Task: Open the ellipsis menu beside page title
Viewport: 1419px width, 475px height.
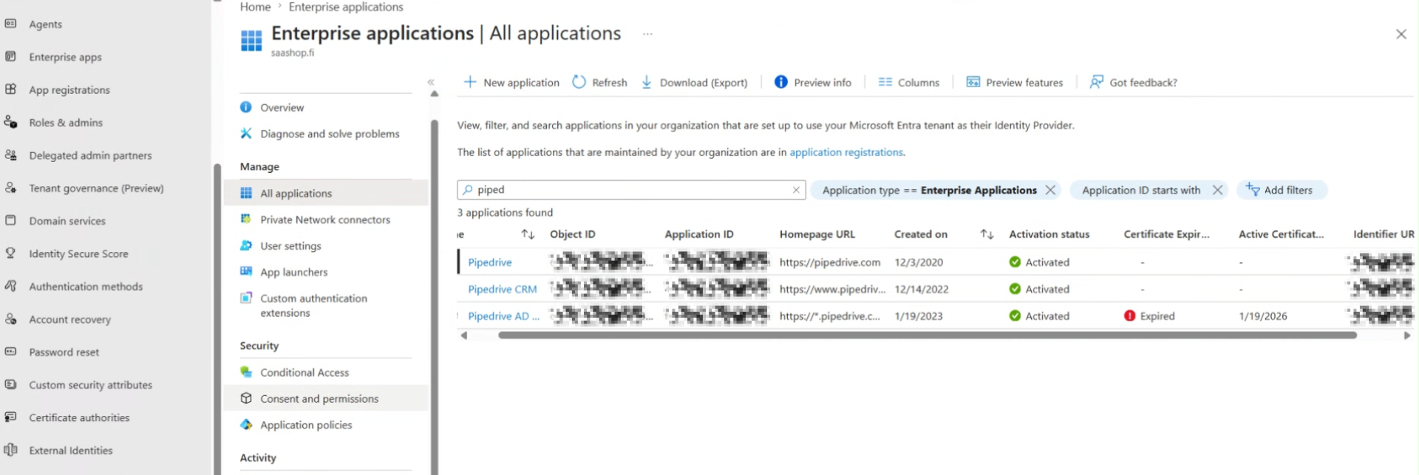Action: click(647, 34)
